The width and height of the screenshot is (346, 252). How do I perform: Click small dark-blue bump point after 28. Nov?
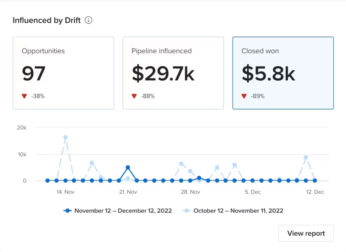(199, 178)
